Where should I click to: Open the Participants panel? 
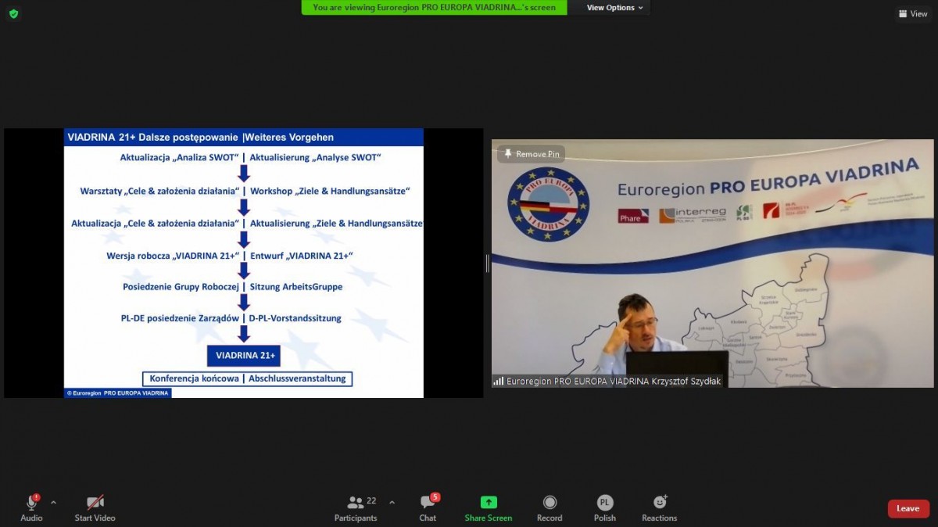(x=356, y=507)
